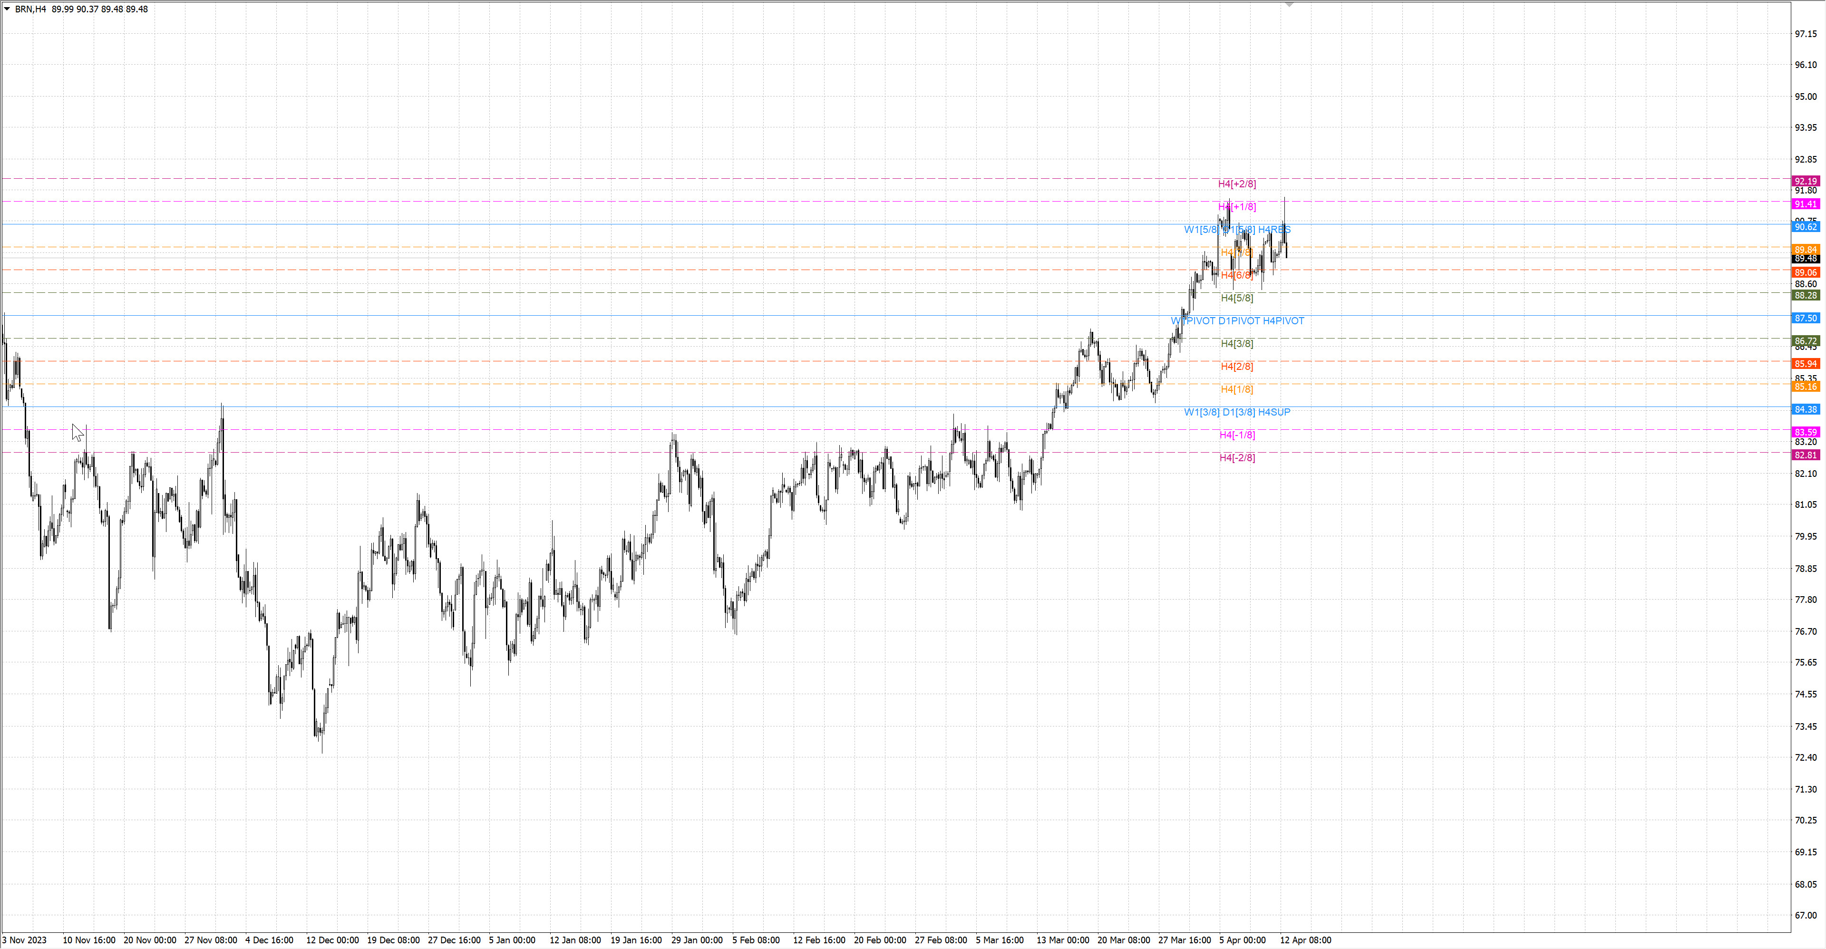Select the H4[+2/8] level label
Image resolution: width=1826 pixels, height=949 pixels.
(1237, 184)
